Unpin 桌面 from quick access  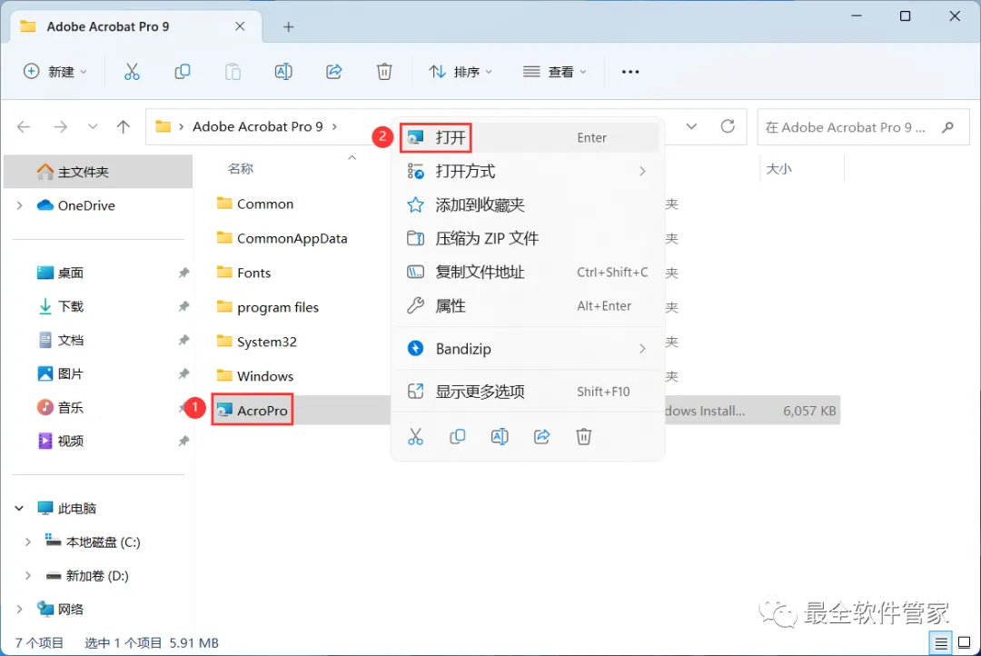click(183, 273)
